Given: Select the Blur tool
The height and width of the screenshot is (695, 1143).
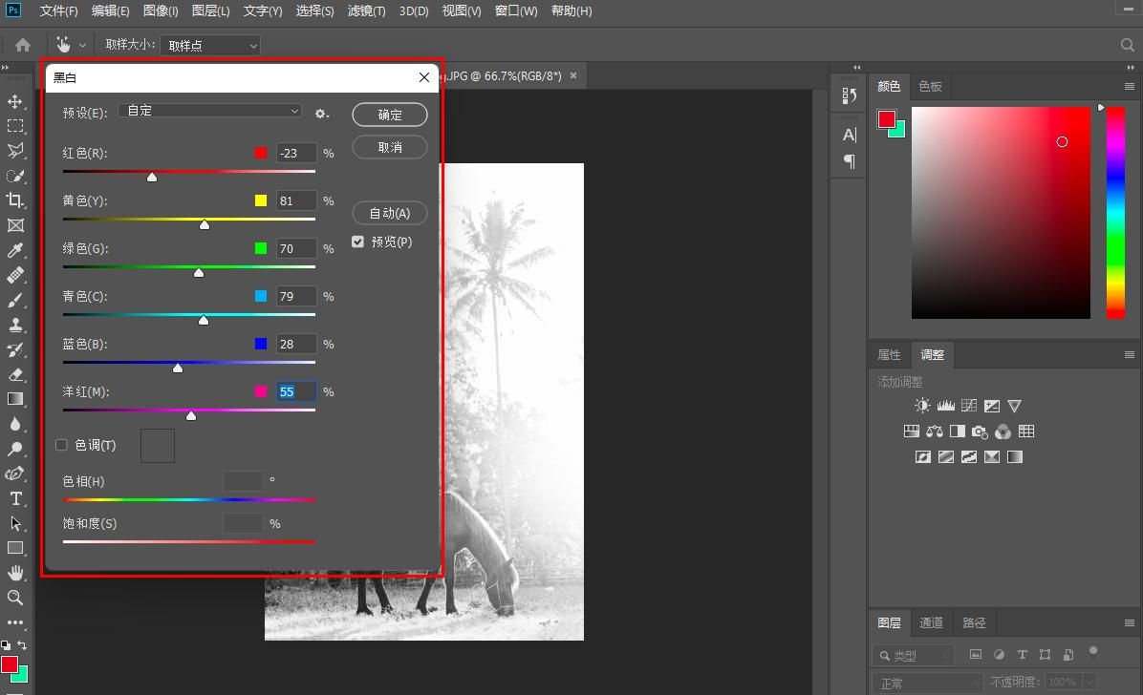Looking at the screenshot, I should coord(15,424).
